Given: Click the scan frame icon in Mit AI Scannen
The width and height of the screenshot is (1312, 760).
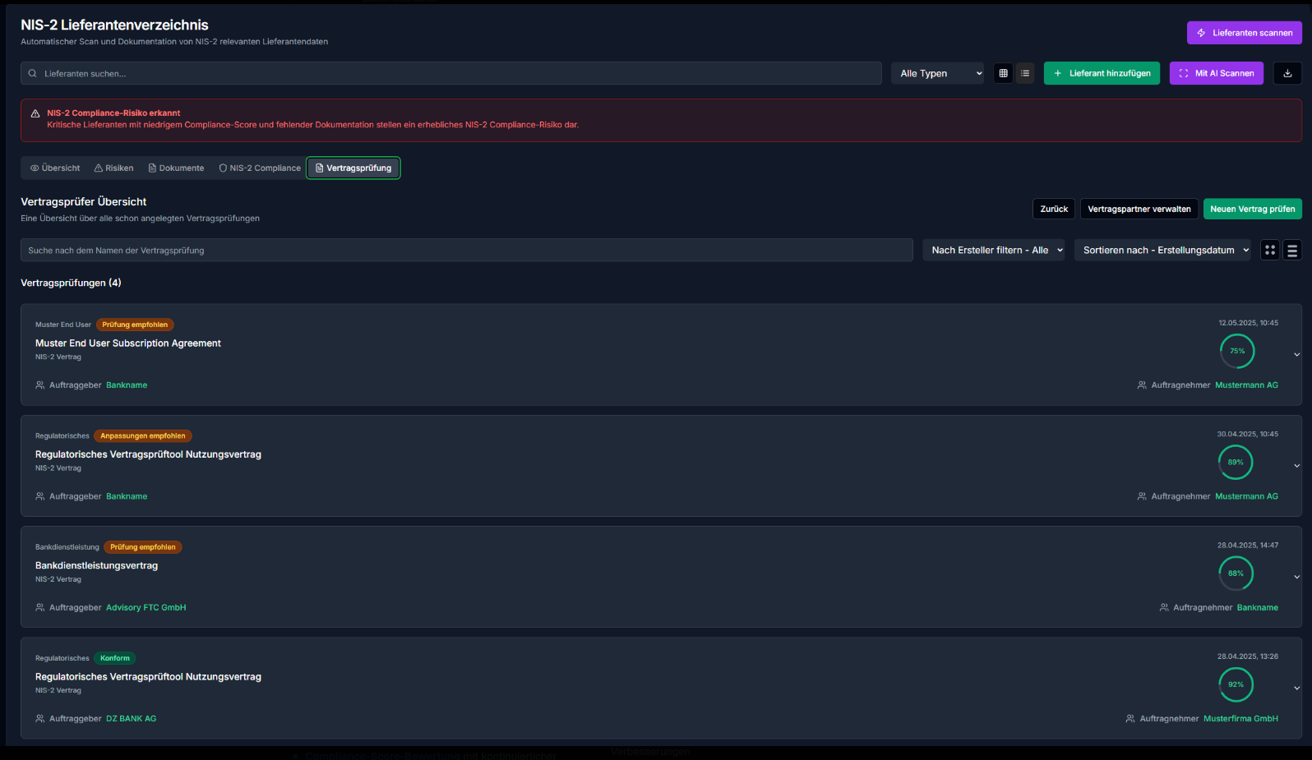Looking at the screenshot, I should (x=1184, y=73).
